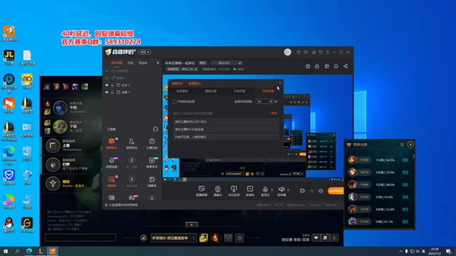Toggle visibility of 文本 1 source
The width and height of the screenshot is (456, 256).
[107, 85]
